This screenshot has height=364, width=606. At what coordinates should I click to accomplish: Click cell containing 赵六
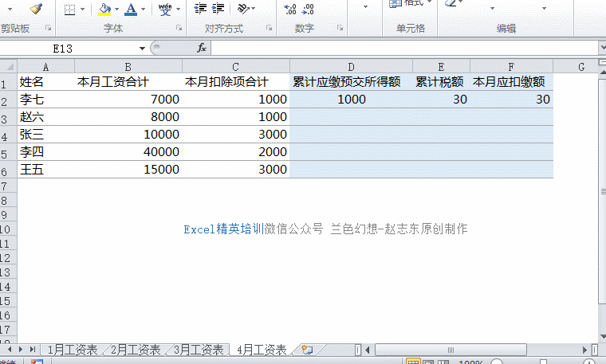[x=45, y=116]
